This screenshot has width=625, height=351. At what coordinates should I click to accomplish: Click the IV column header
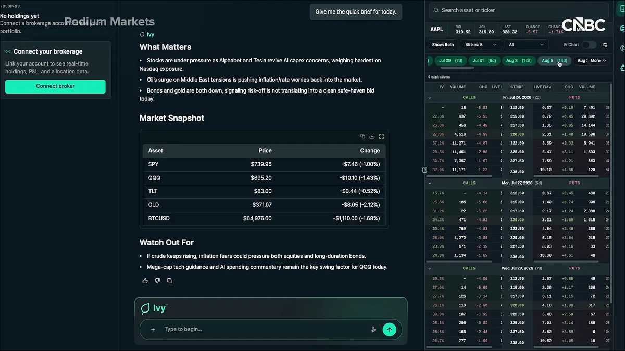[x=442, y=87]
